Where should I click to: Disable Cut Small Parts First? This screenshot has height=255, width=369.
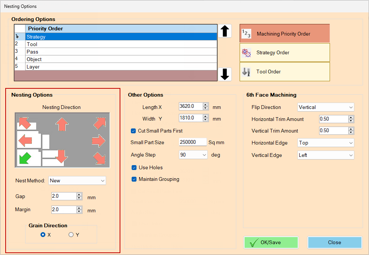[x=133, y=131]
